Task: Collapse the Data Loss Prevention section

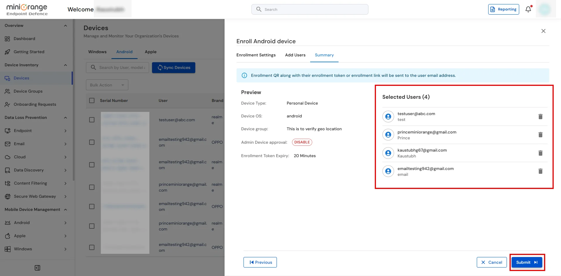Action: (65, 118)
